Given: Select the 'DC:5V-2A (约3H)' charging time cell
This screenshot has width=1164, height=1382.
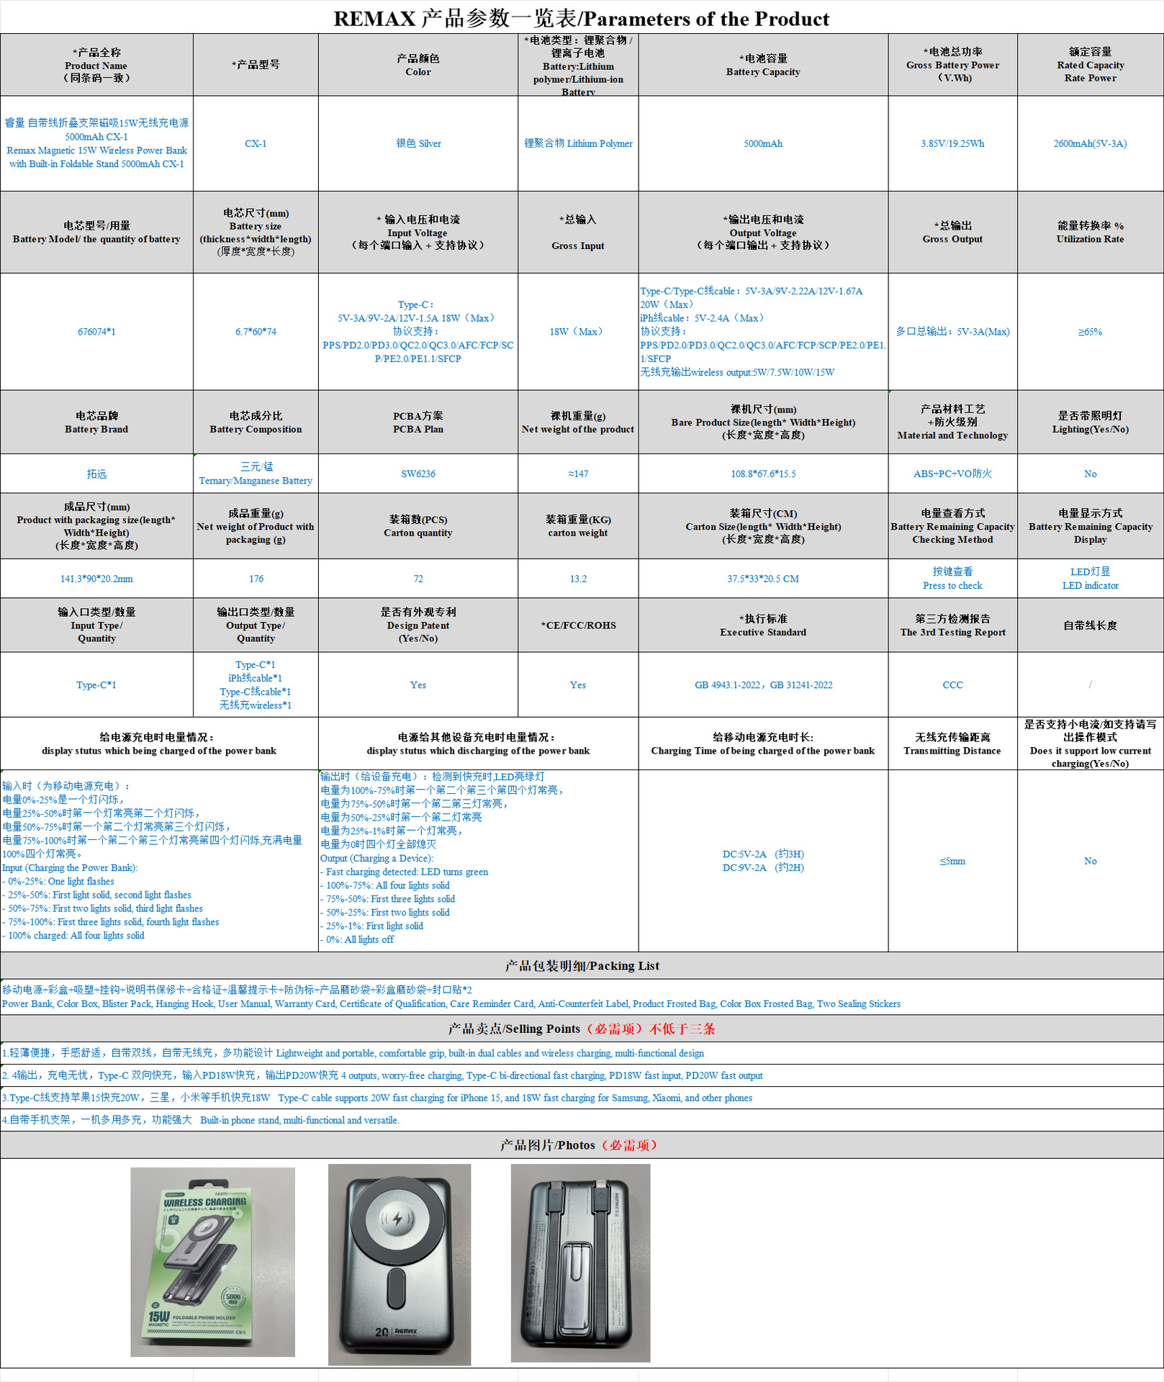Looking at the screenshot, I should 763,861.
